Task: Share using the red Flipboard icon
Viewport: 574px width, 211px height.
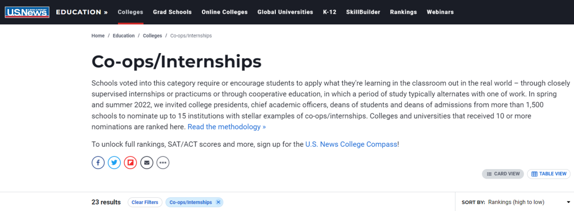Action: [130, 162]
